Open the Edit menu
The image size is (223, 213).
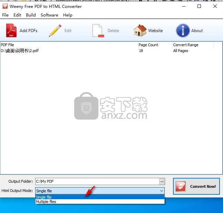point(17,15)
